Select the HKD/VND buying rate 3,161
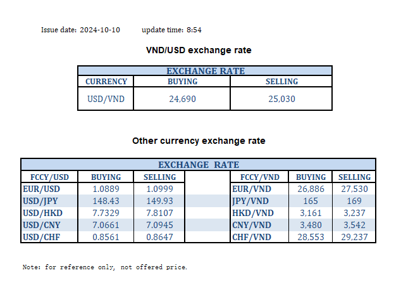This screenshot has height=287, width=401. 311,213
